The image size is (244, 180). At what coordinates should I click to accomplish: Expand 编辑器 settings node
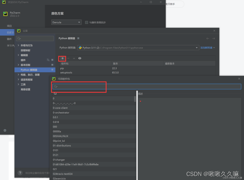pyautogui.click(x=18, y=55)
